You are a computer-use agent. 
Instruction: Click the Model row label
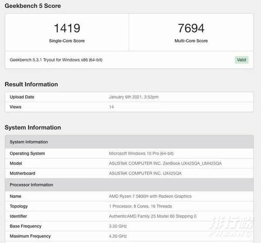(x=16, y=163)
